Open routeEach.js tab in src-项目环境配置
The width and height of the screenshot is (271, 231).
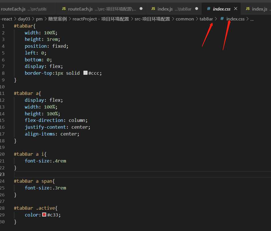coord(101,9)
